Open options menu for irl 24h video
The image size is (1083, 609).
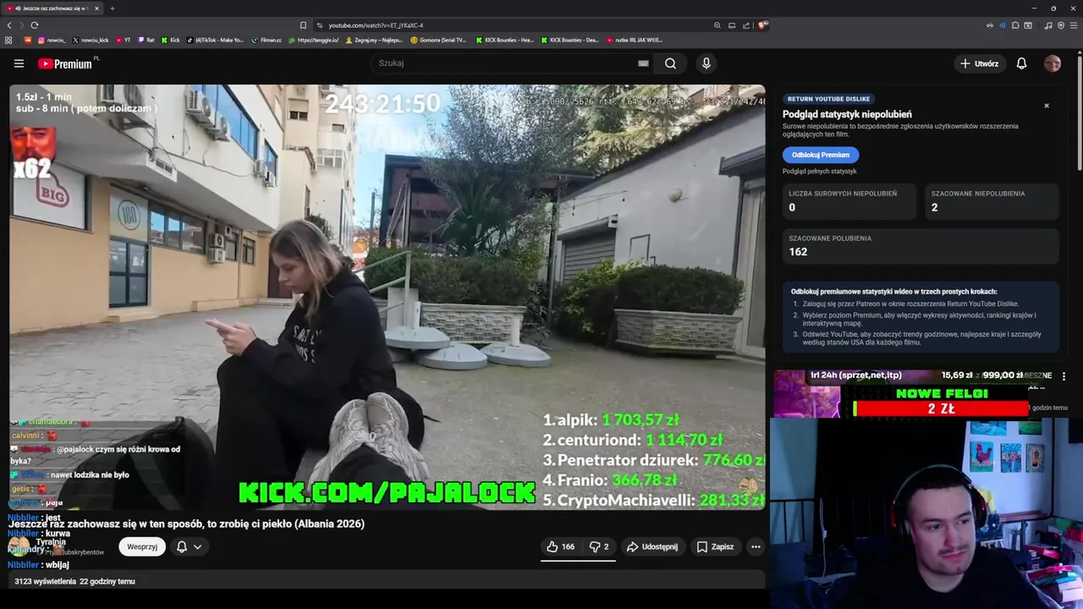1064,376
